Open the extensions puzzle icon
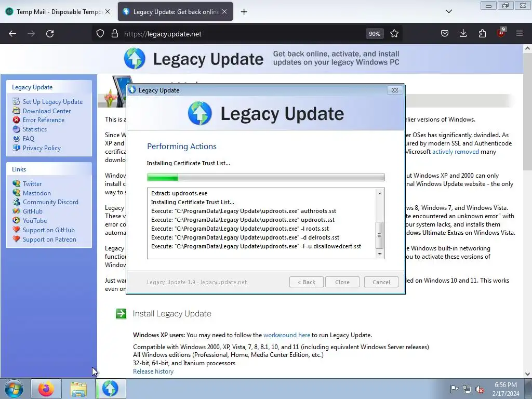 (x=482, y=34)
